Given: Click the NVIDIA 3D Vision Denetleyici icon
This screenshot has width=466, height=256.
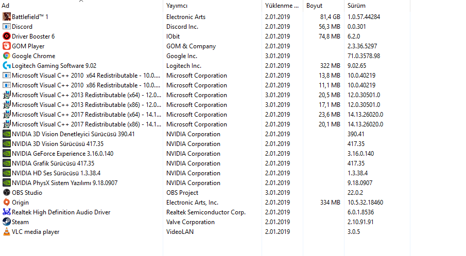Looking at the screenshot, I should [x=7, y=134].
